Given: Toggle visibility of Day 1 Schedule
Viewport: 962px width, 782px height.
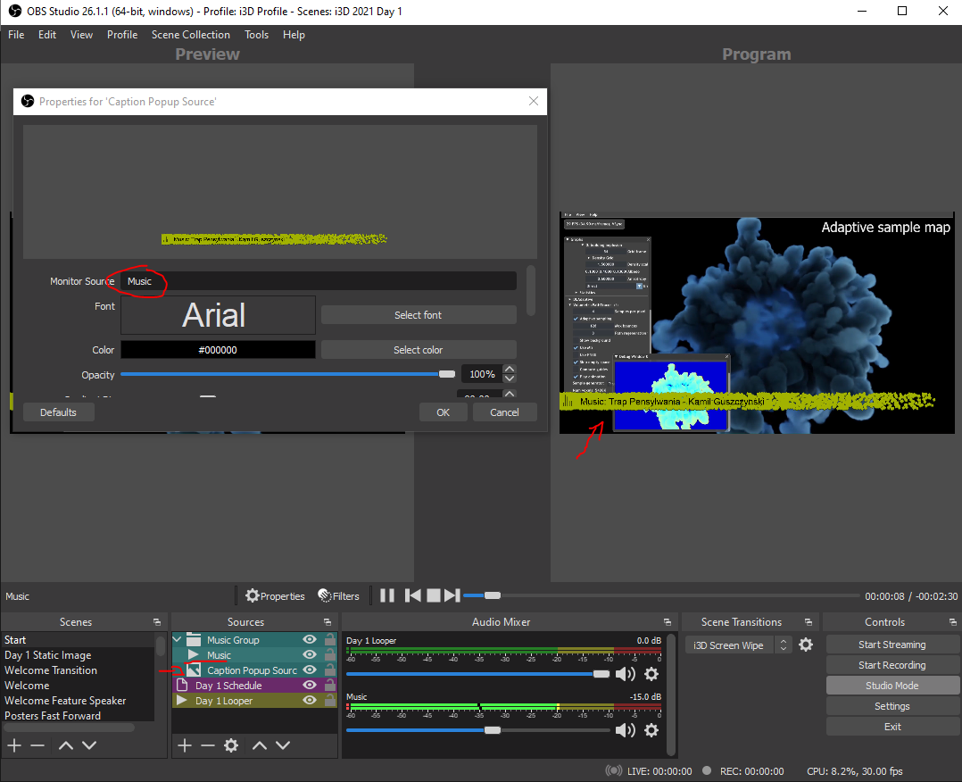Looking at the screenshot, I should pos(310,686).
